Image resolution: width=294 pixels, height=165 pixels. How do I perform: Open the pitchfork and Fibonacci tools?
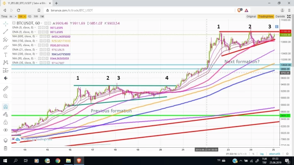[x=5, y=39]
